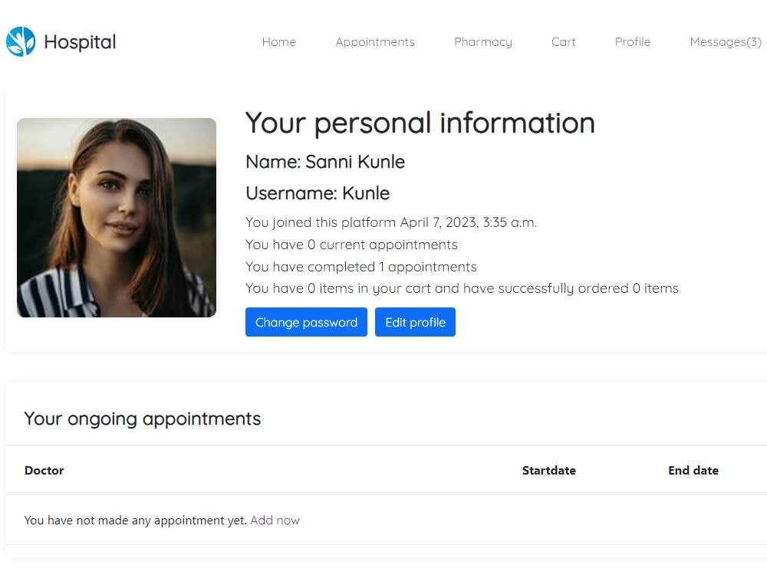
Task: Click the completed appointments count line
Action: pos(360,266)
